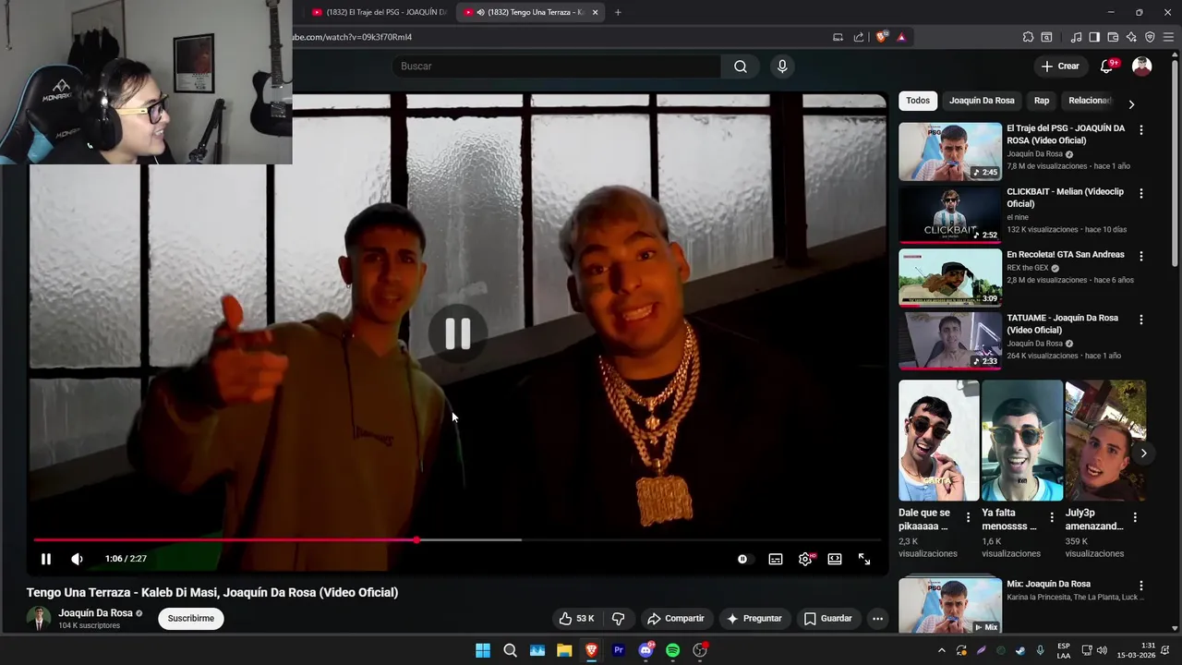Open options for 'Dale que se pikaaaaa' short

[x=968, y=517]
